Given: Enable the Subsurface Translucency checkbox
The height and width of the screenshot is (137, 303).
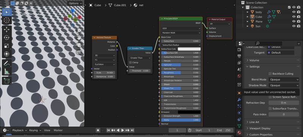Looking at the screenshot, I should click(270, 108).
